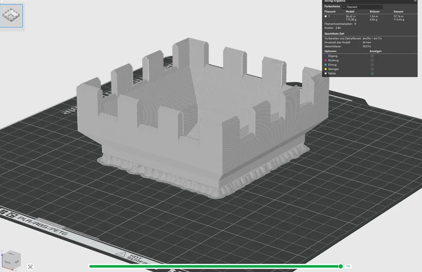Screen dimensions: 422x272
Task: Click the white Nähte color swatch
Action: click(x=326, y=73)
